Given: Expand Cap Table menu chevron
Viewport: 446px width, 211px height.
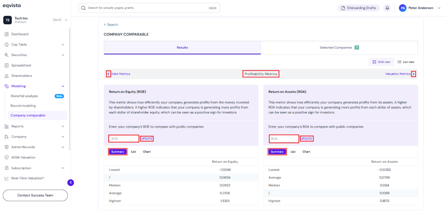Looking at the screenshot, I should pos(63,45).
